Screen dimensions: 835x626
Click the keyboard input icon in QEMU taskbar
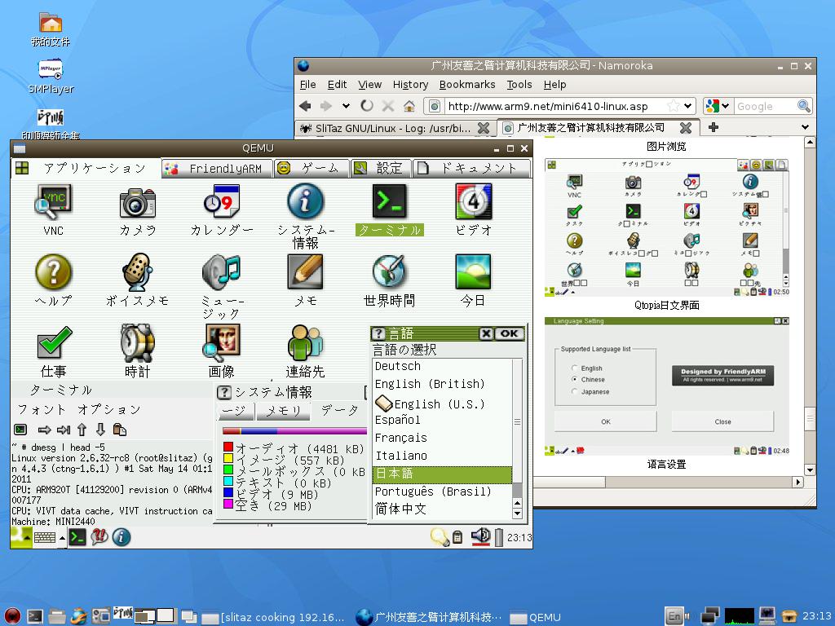[x=44, y=538]
